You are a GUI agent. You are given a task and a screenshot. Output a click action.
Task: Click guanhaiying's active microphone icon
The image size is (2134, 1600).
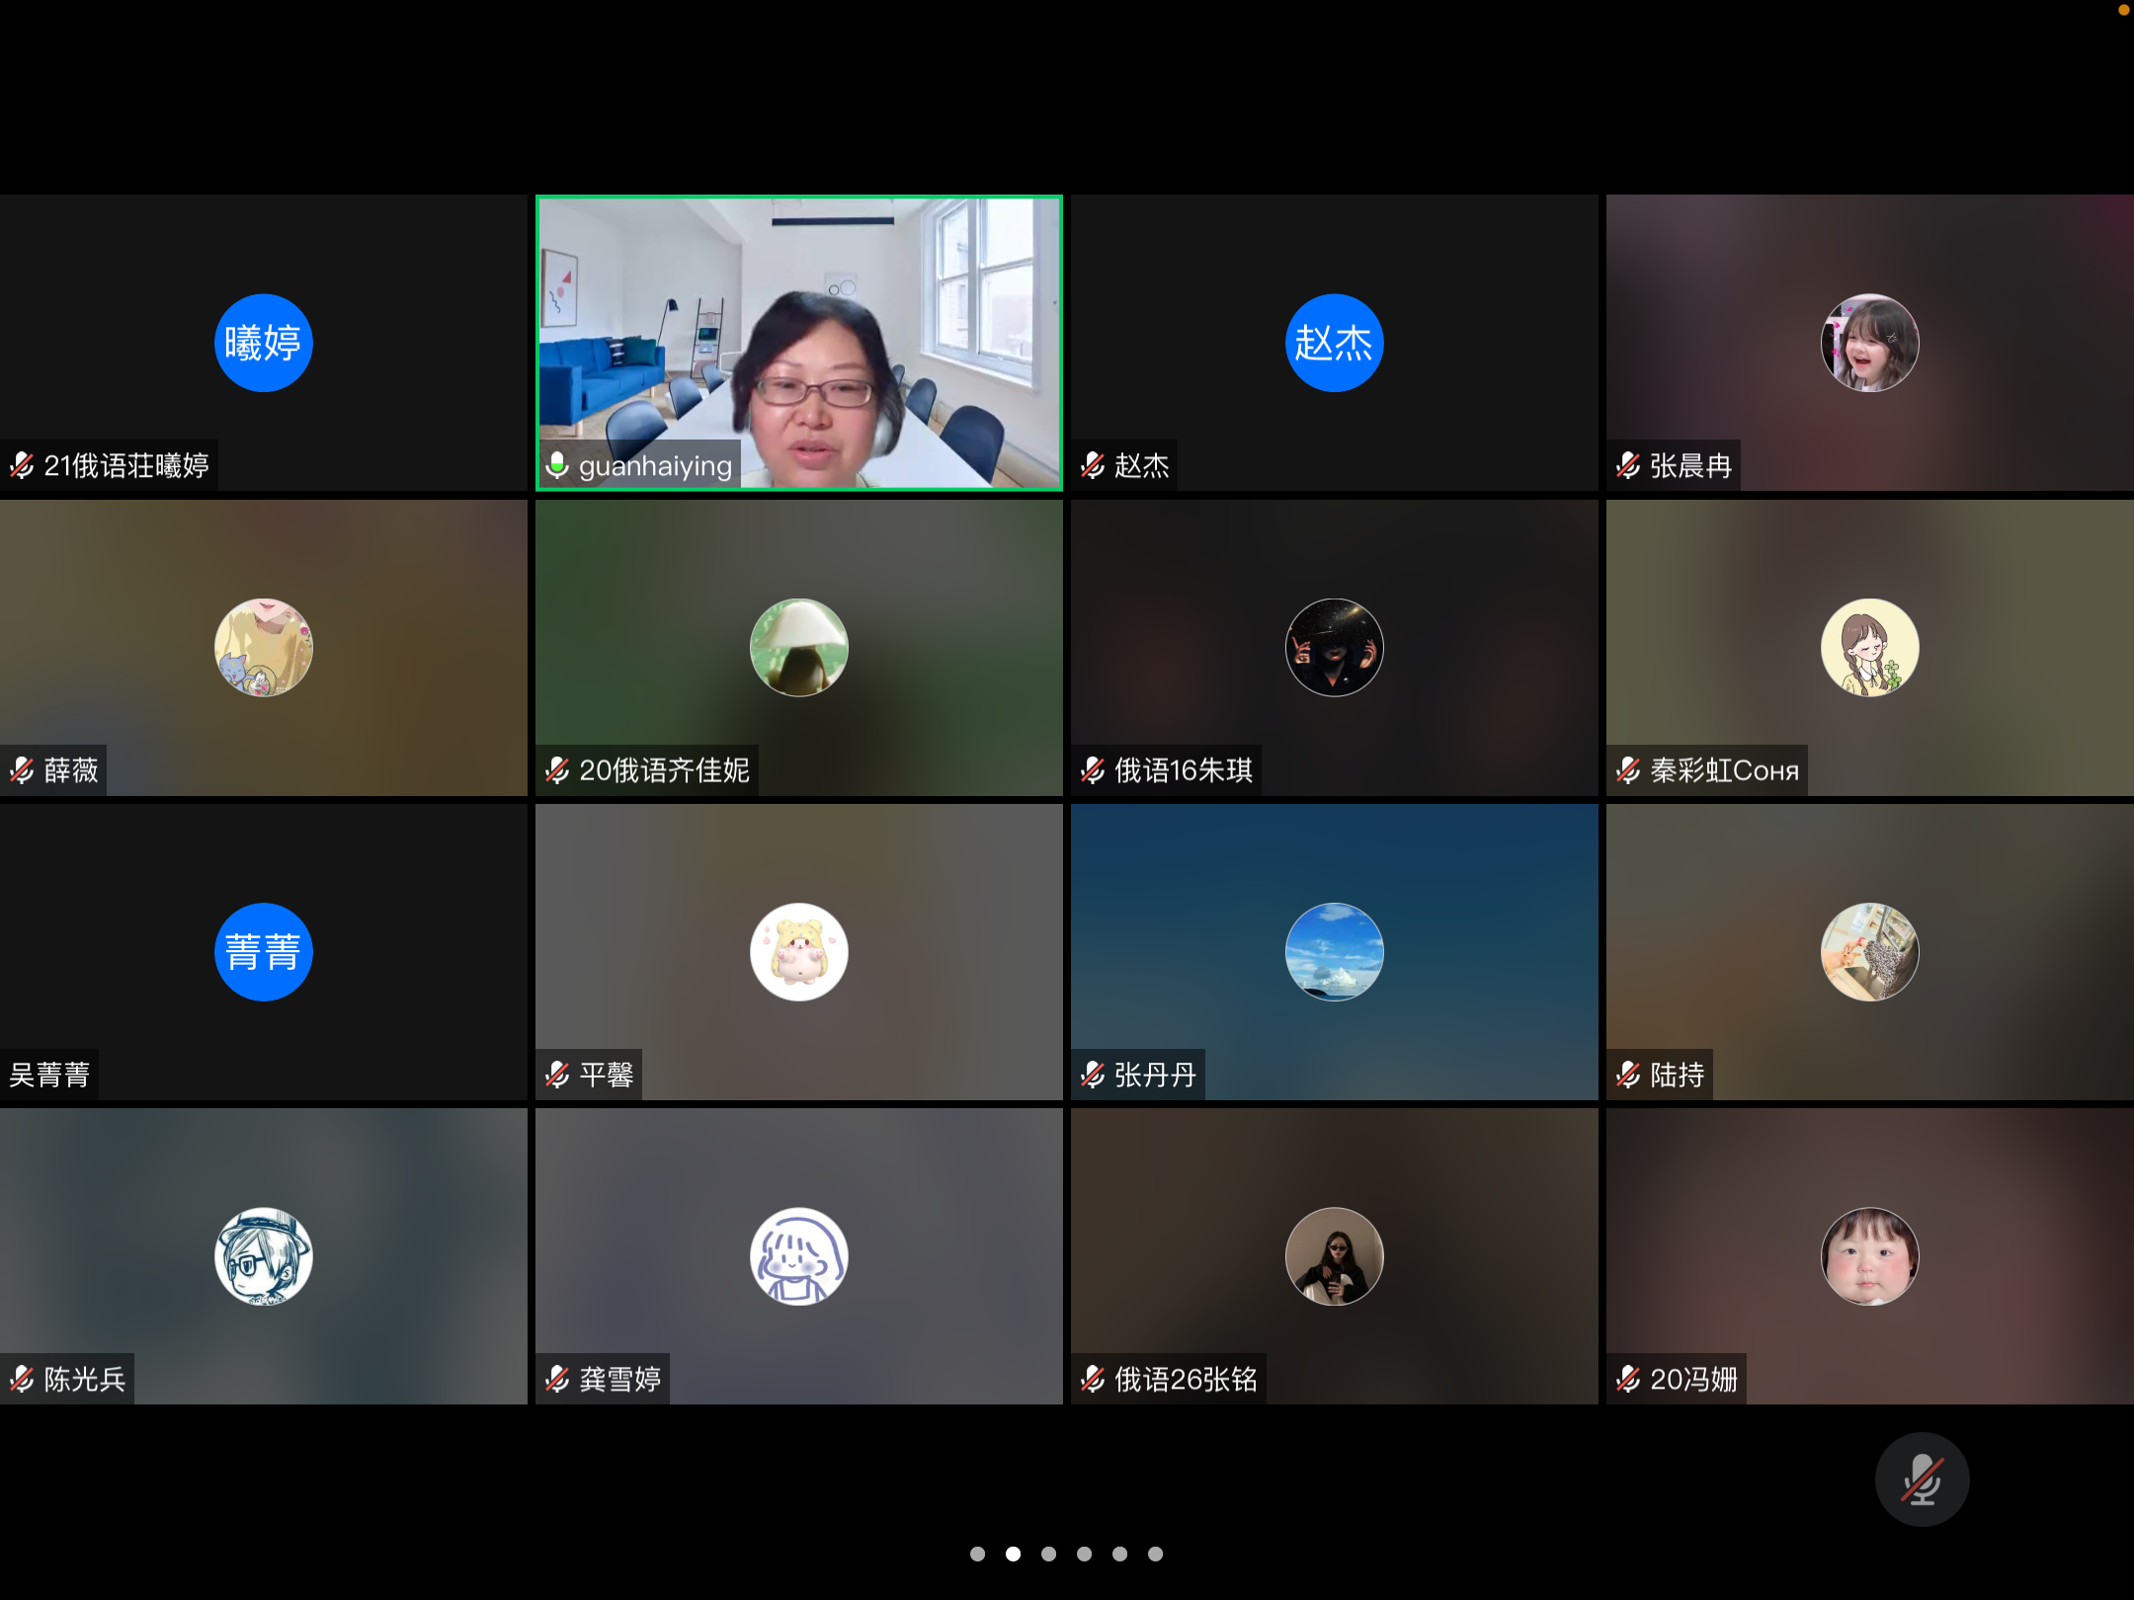[x=557, y=465]
